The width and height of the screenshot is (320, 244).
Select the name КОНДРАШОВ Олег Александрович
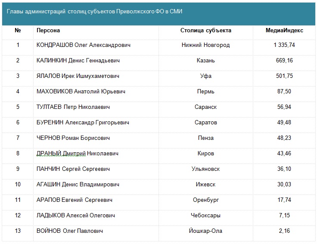point(84,45)
